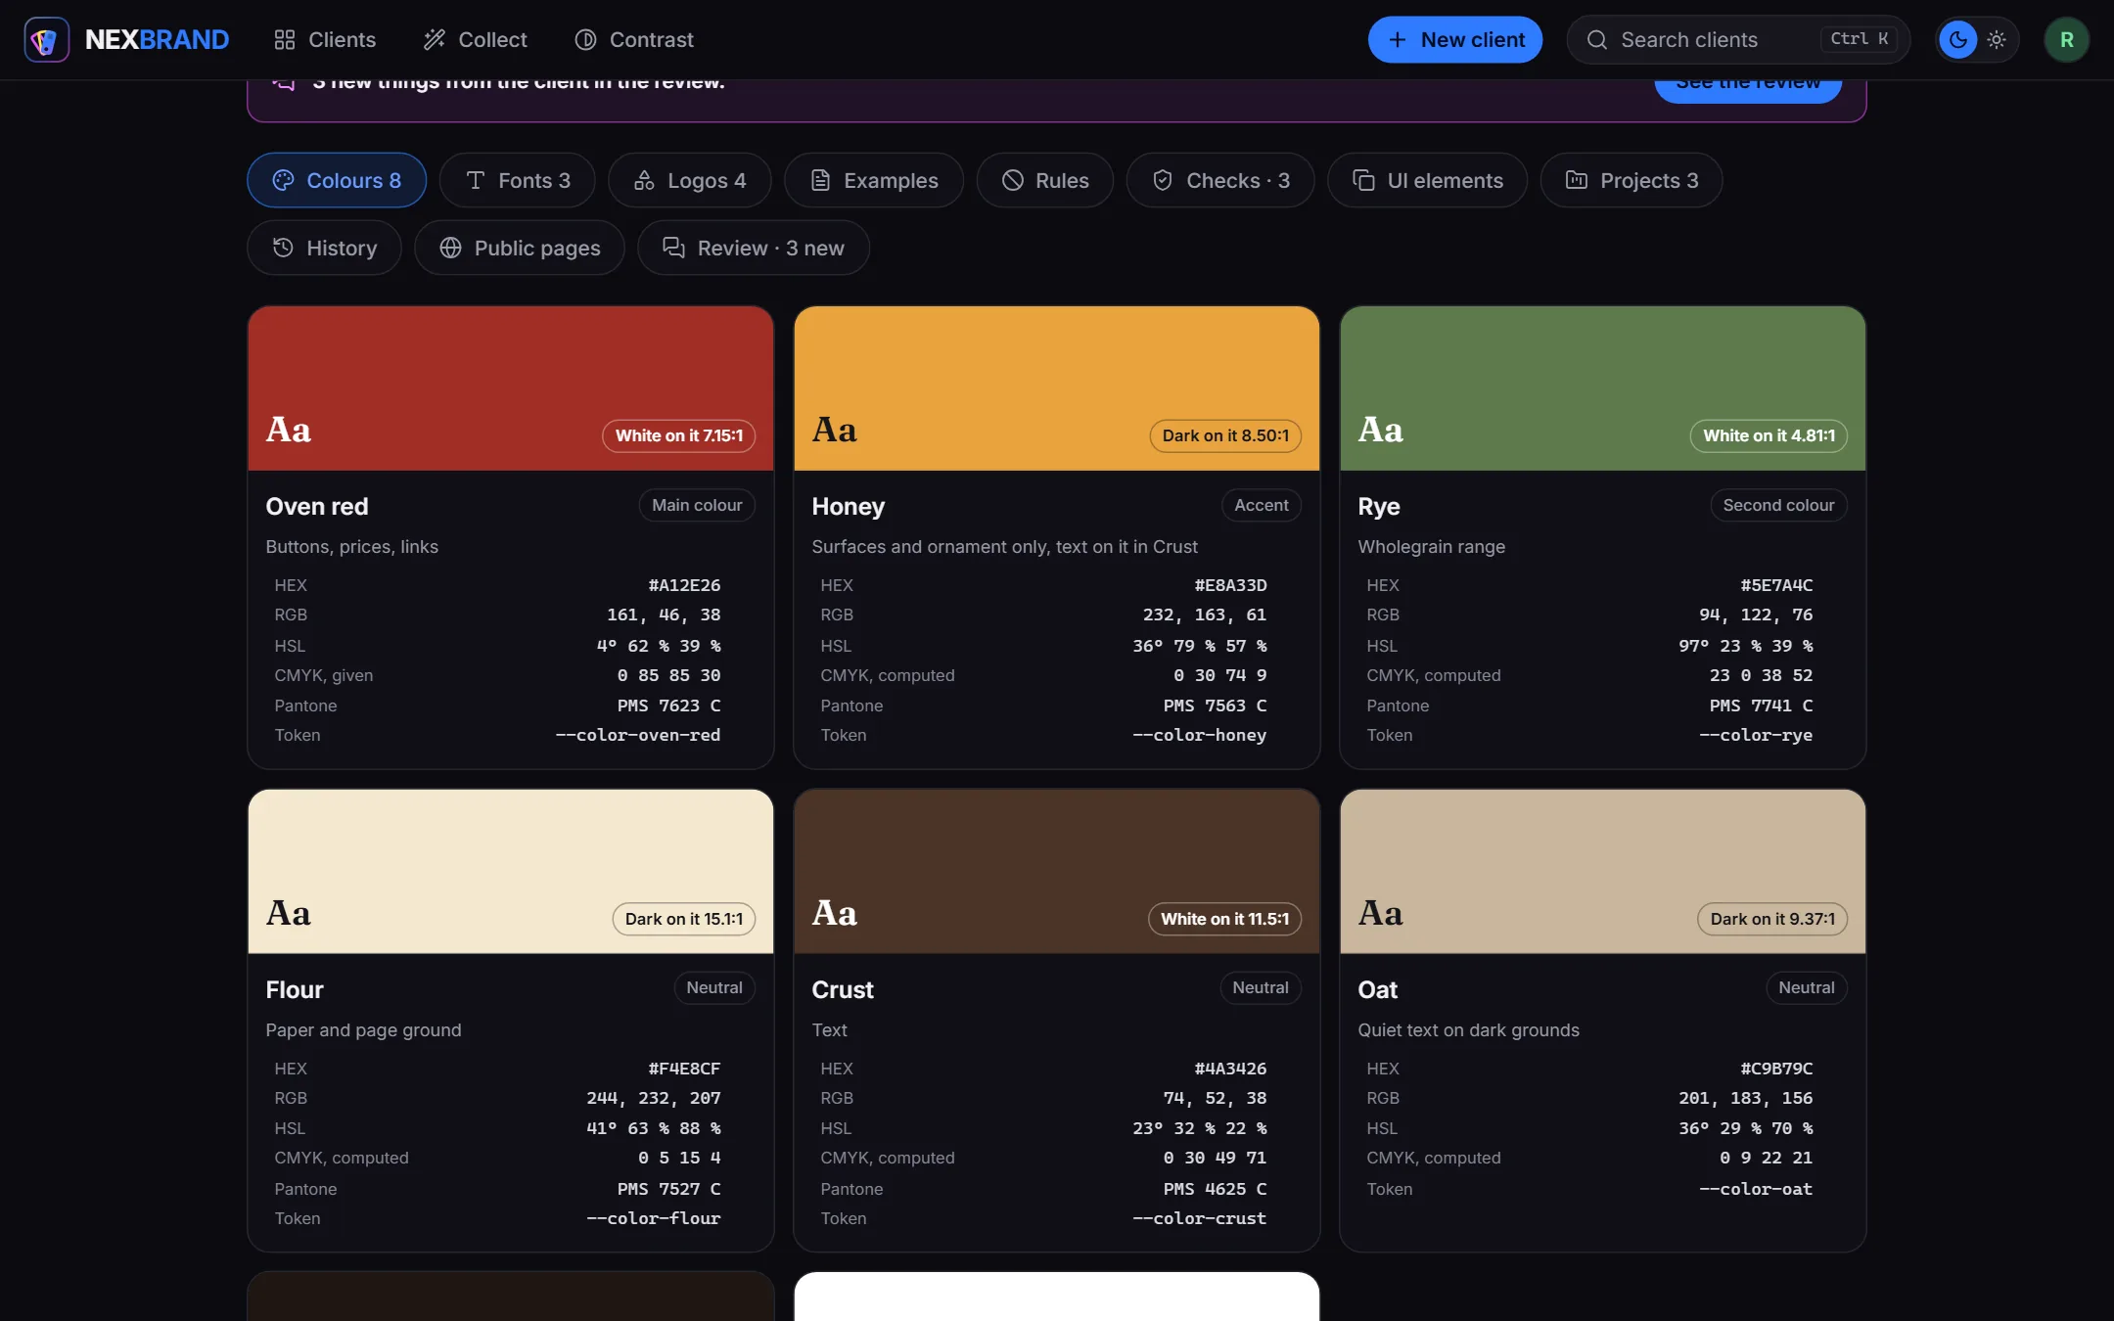Screen dimensions: 2114x1321
Task: Switch to the Fonts 3 tab
Action: click(517, 180)
